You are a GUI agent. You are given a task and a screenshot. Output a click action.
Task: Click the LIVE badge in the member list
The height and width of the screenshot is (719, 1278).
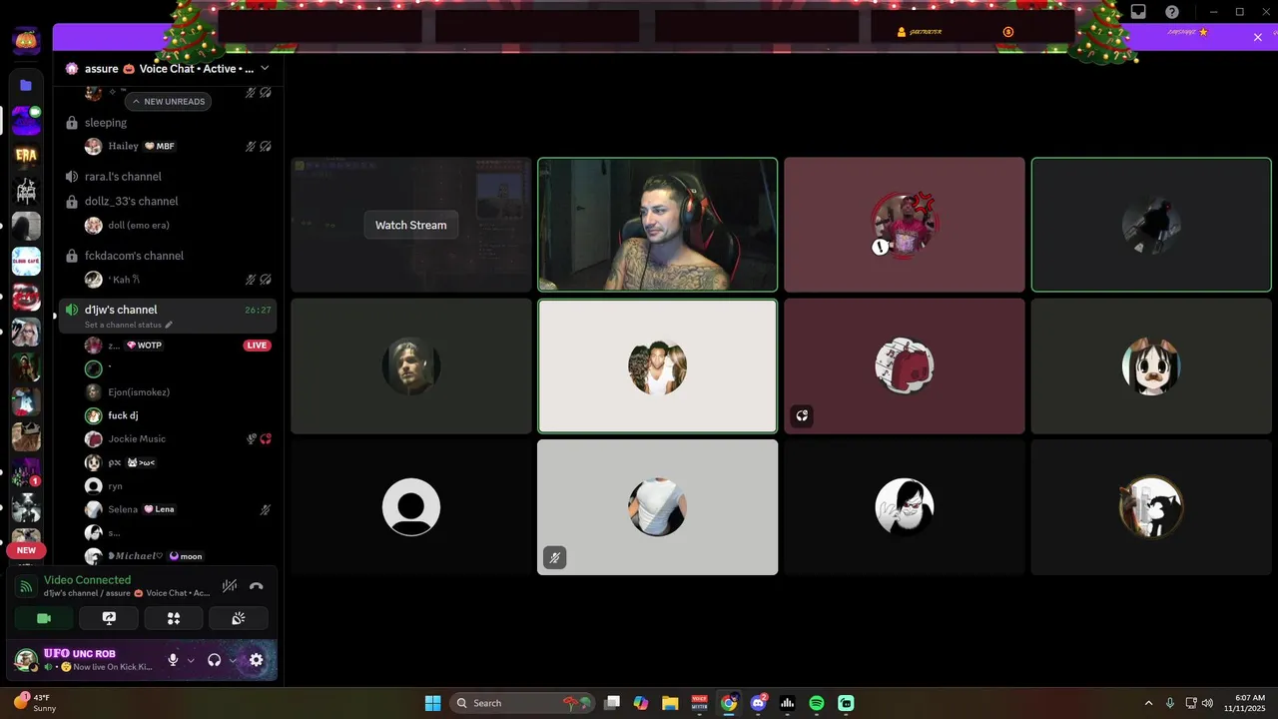(x=257, y=346)
